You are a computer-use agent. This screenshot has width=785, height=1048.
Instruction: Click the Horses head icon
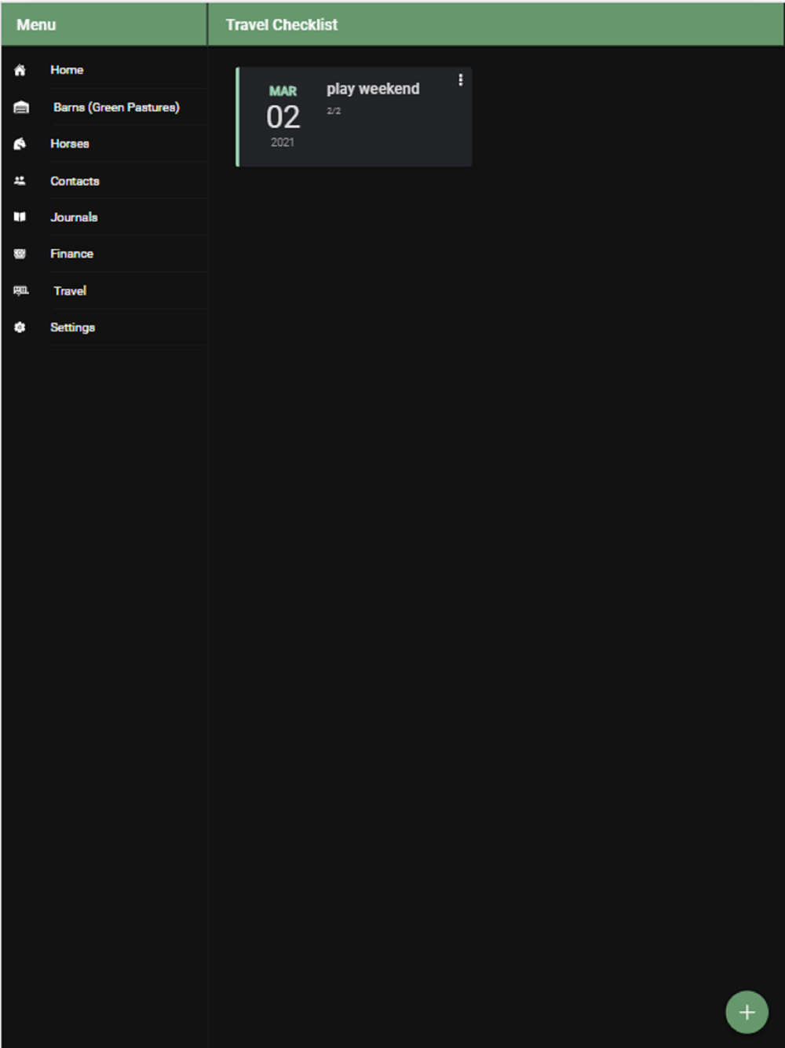pyautogui.click(x=20, y=144)
